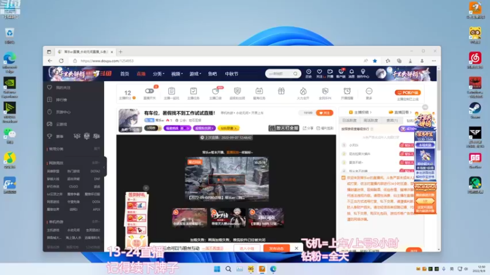Screen dimensions: 490x275
Task: Open the flame 火力全开 icon
Action: pyautogui.click(x=303, y=91)
